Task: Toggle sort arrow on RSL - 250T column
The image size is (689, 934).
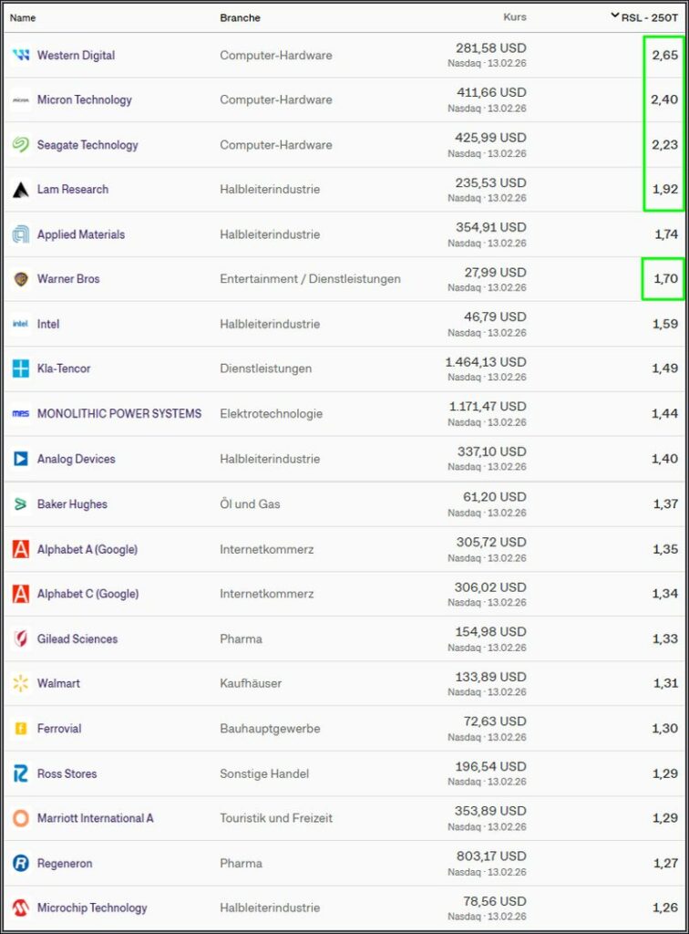Action: coord(616,16)
